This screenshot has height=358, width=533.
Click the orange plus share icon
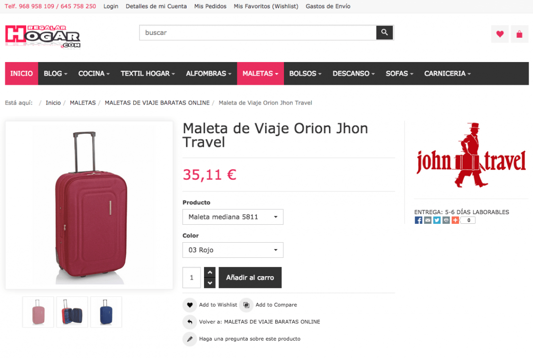pyautogui.click(x=455, y=220)
